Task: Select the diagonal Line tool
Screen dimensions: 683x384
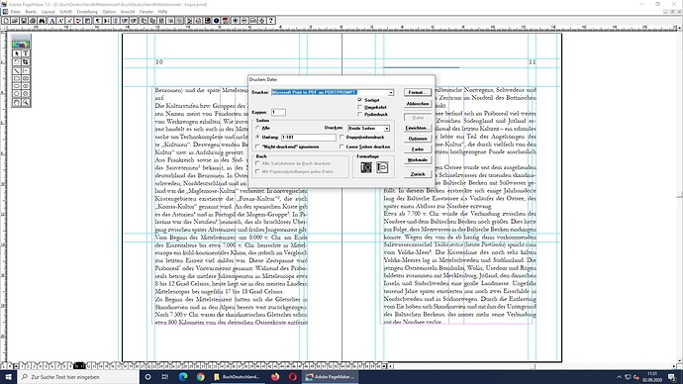Action: pyautogui.click(x=17, y=70)
